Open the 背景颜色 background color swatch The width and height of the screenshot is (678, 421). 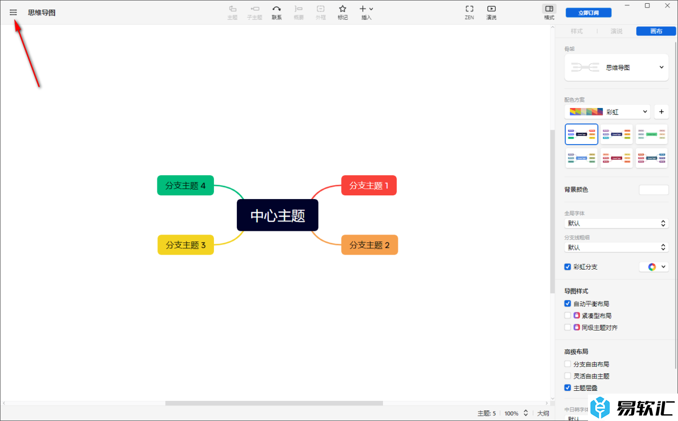654,190
